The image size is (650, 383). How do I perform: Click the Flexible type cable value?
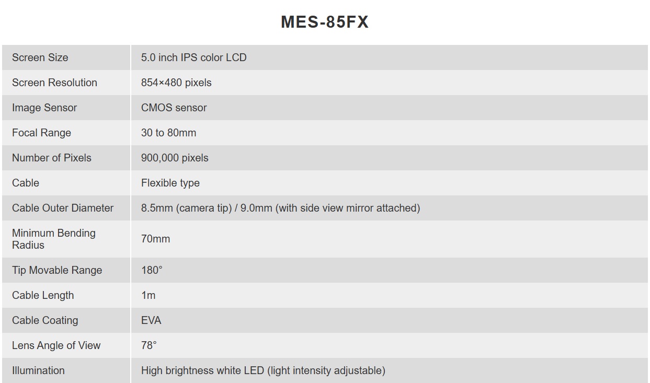coord(170,183)
